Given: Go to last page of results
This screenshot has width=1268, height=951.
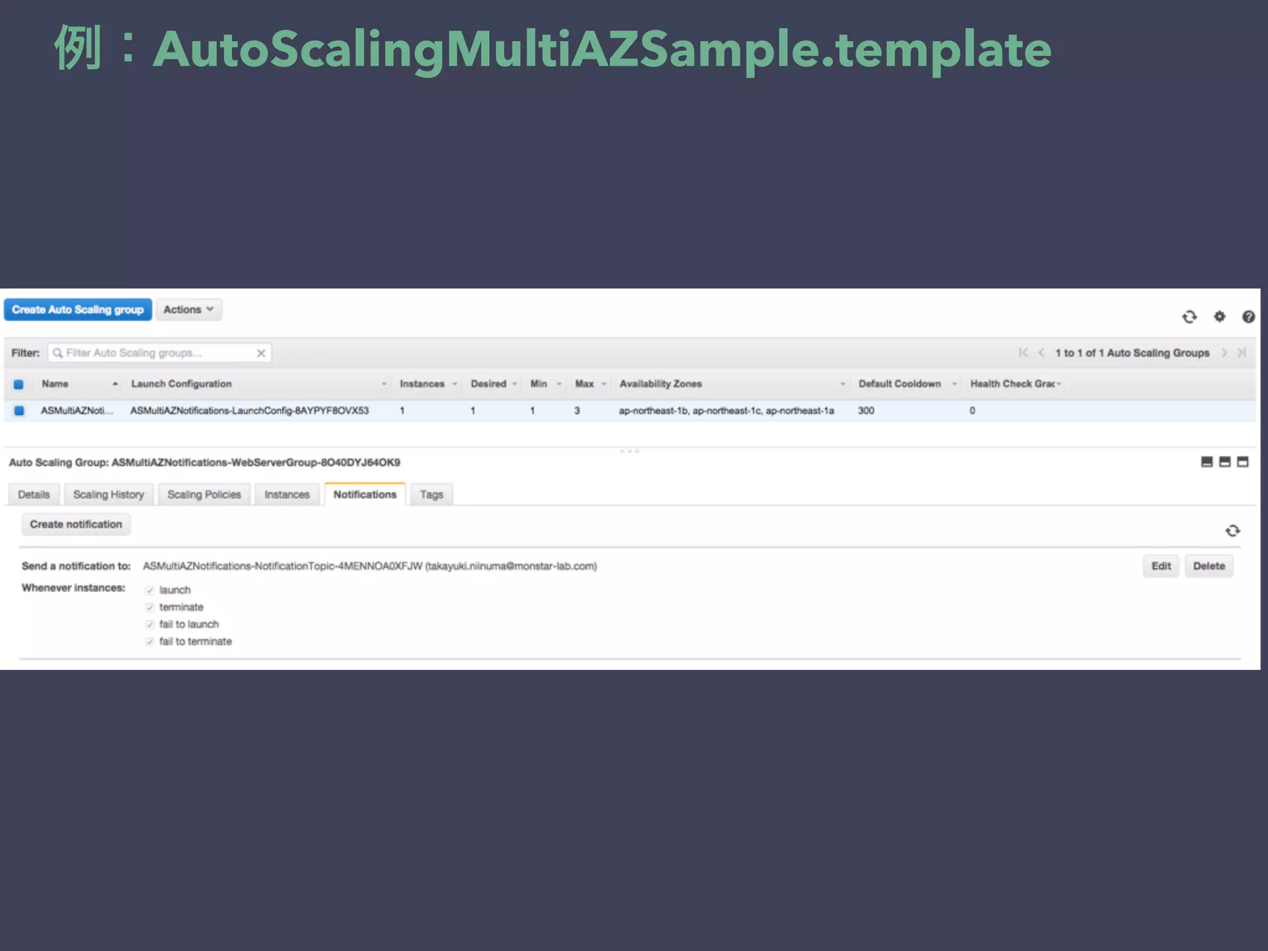Looking at the screenshot, I should (x=1241, y=352).
